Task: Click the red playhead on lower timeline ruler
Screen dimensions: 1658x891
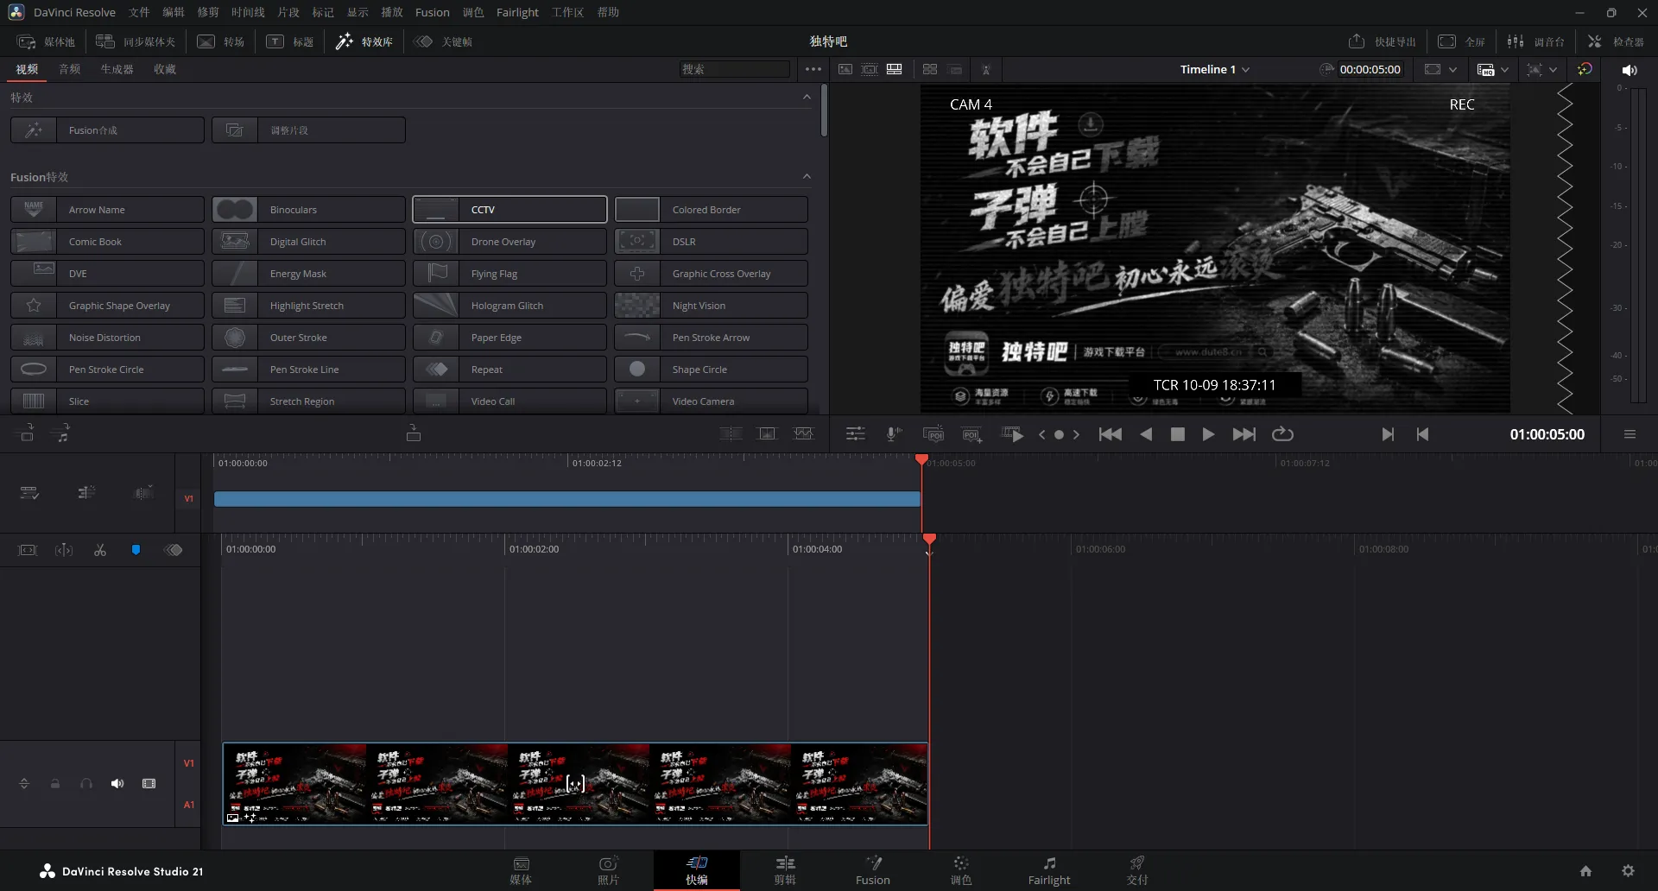Action: point(929,540)
